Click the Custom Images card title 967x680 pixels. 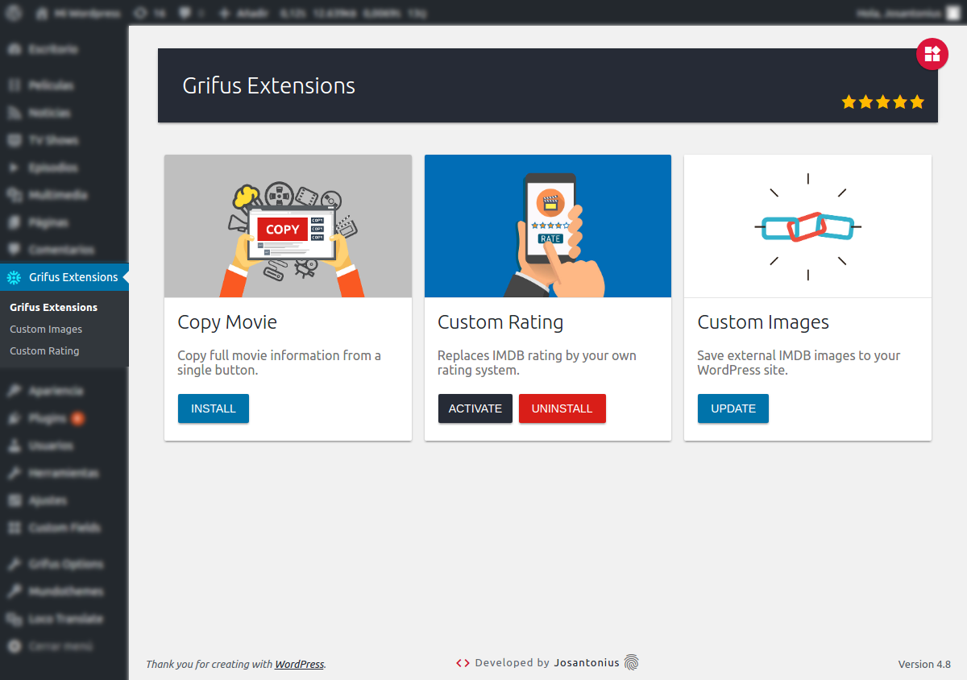click(x=763, y=322)
